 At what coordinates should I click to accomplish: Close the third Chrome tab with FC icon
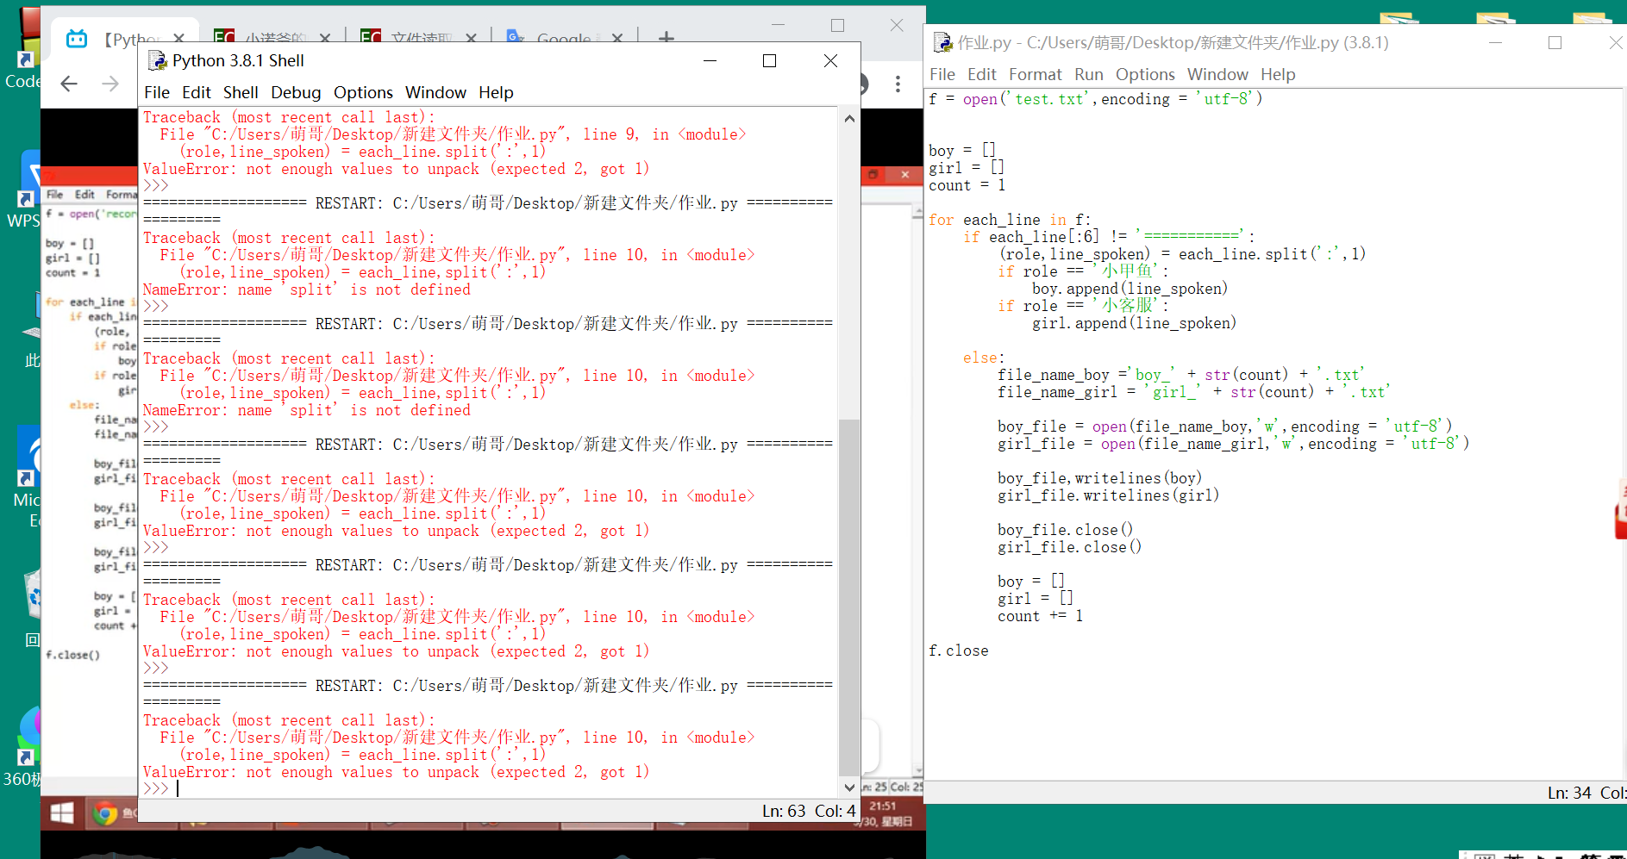coord(471,38)
